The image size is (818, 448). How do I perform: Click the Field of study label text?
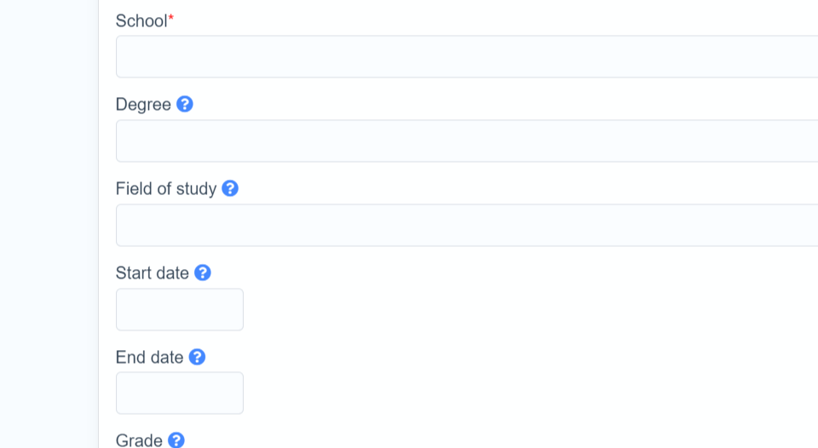(166, 189)
